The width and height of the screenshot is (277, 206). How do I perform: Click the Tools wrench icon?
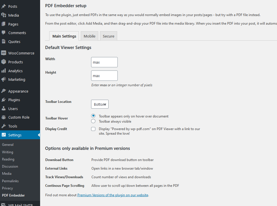pos(3,126)
